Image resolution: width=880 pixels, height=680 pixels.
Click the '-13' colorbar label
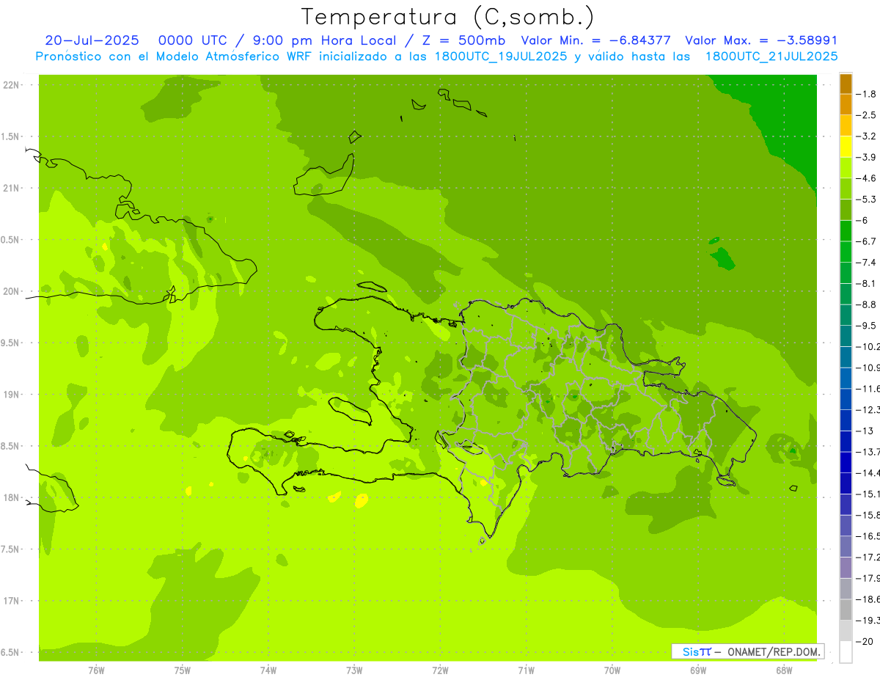(x=864, y=431)
